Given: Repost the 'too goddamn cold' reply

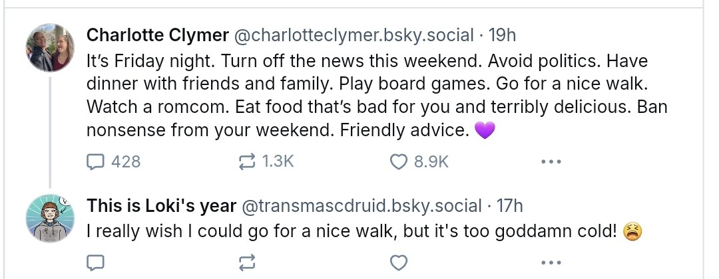Looking at the screenshot, I should (x=246, y=263).
